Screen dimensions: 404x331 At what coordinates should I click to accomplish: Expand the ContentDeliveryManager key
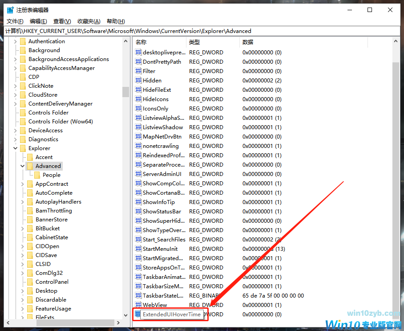click(16, 104)
